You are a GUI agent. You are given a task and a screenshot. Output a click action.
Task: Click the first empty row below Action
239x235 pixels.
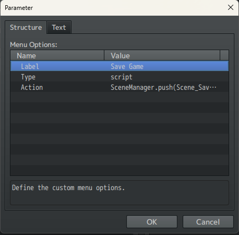(x=120, y=97)
